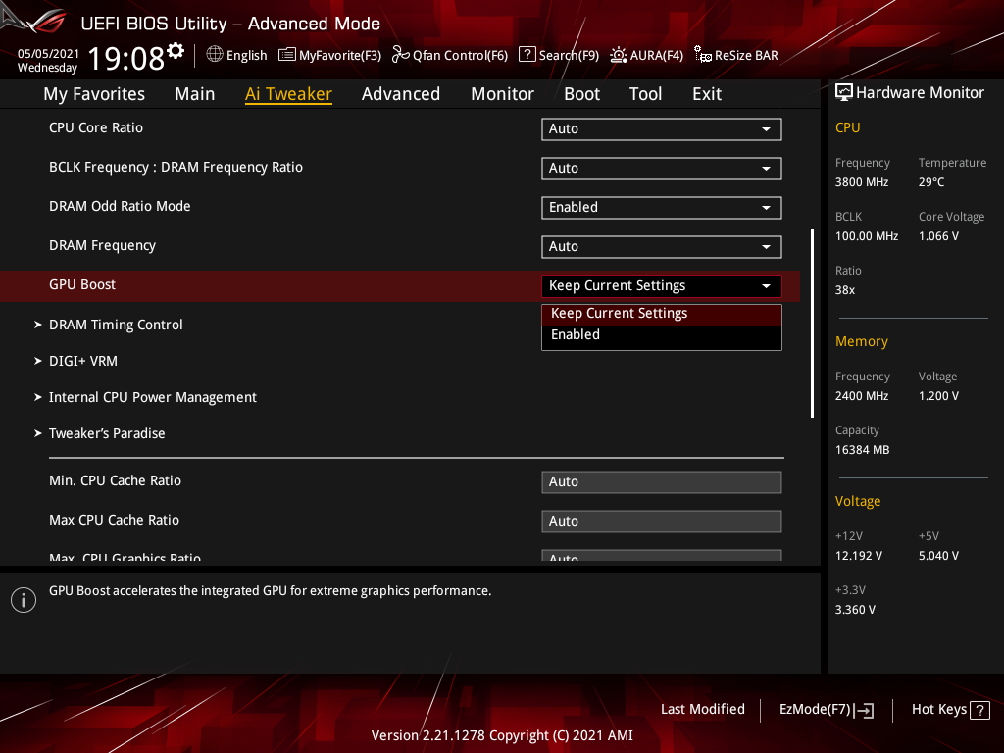The height and width of the screenshot is (753, 1004).
Task: Click the AURA lighting icon
Action: (618, 55)
